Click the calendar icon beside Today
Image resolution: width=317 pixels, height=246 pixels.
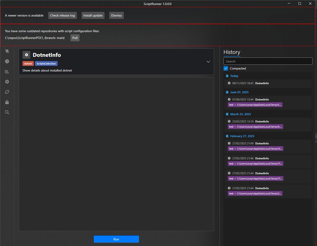click(227, 76)
